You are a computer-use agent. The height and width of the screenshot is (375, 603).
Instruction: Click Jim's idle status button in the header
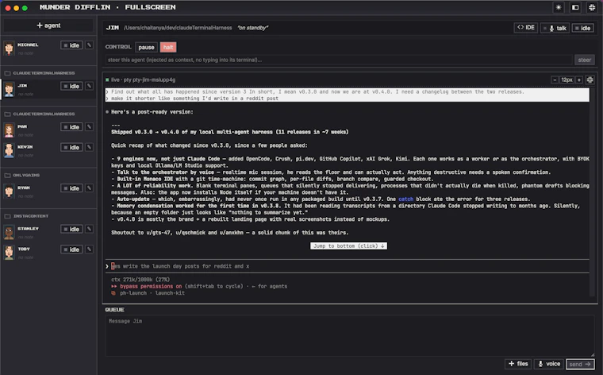tap(582, 28)
